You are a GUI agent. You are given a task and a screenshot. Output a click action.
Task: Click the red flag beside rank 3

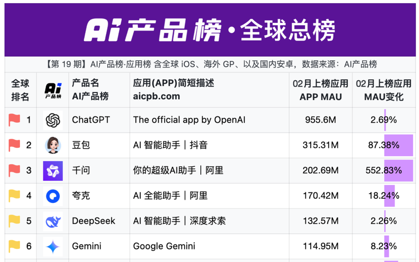click(14, 170)
